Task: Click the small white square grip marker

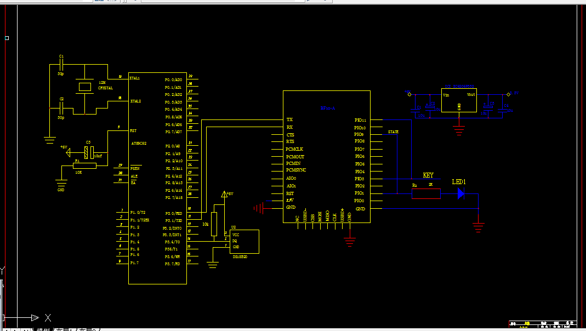Action: point(7,38)
